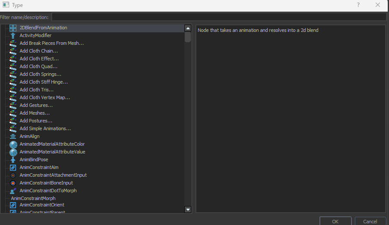Click icon beside Add Simple Animations

(13, 128)
